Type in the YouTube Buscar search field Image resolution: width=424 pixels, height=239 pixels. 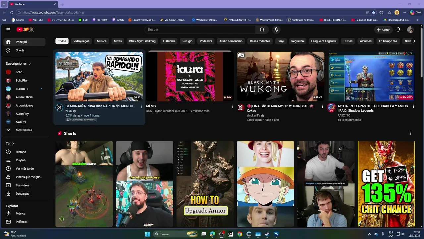[x=200, y=30]
